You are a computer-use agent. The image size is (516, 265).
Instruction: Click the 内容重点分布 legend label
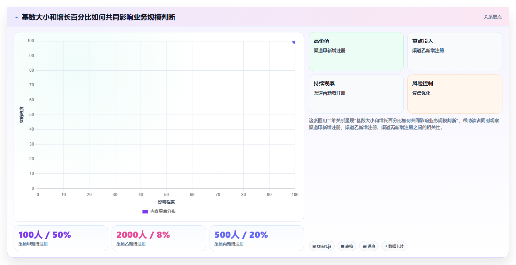[163, 212]
